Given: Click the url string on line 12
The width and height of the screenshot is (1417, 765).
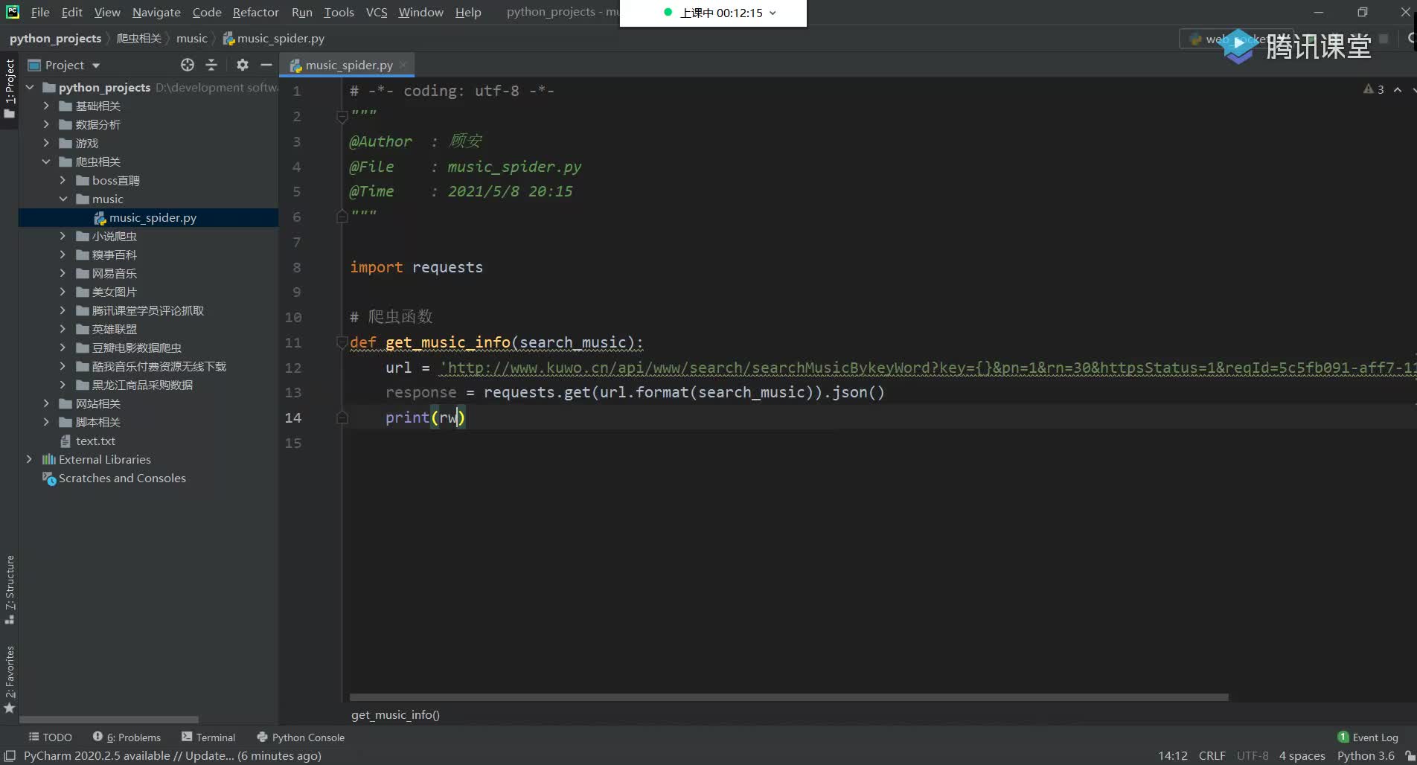Looking at the screenshot, I should pos(927,367).
